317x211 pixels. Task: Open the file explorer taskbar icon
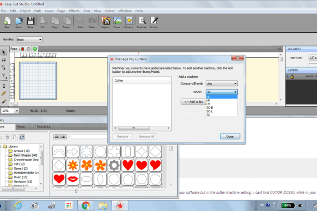103,206
